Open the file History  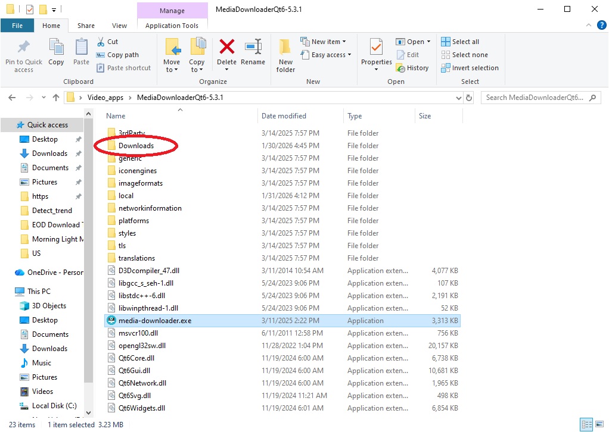412,68
